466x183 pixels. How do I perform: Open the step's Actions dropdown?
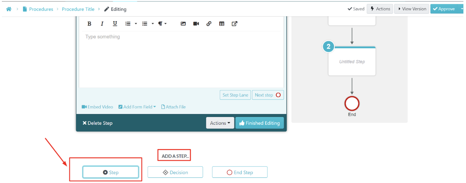point(220,123)
